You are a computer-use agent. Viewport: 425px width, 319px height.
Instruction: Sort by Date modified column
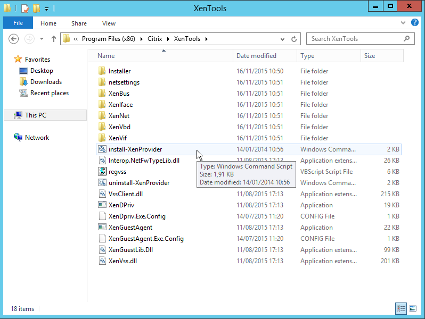(265, 56)
